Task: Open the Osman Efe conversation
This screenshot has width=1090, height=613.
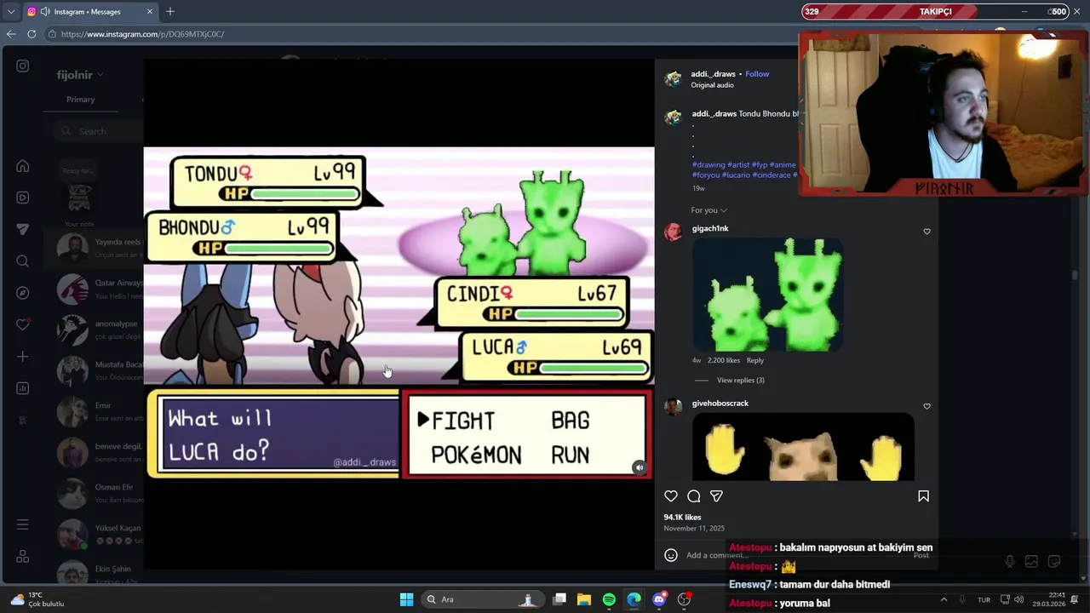Action: pyautogui.click(x=94, y=494)
